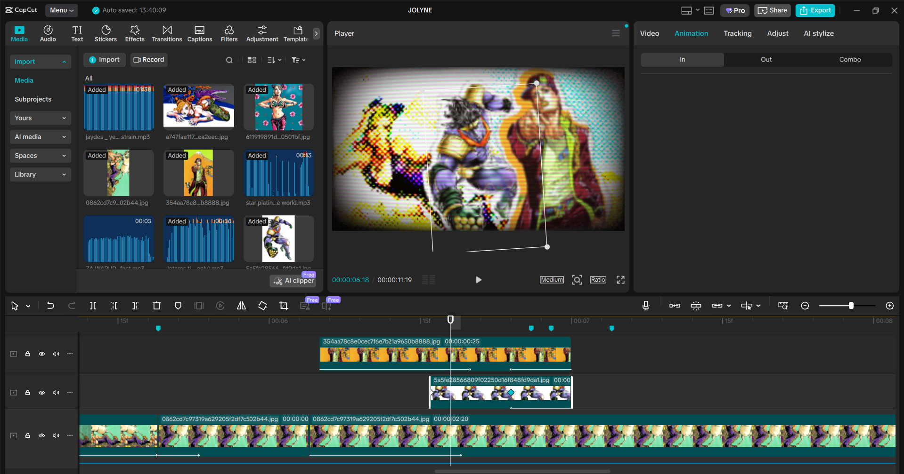Lock the 0862cd7c main track
The width and height of the screenshot is (904, 474).
pyautogui.click(x=28, y=435)
